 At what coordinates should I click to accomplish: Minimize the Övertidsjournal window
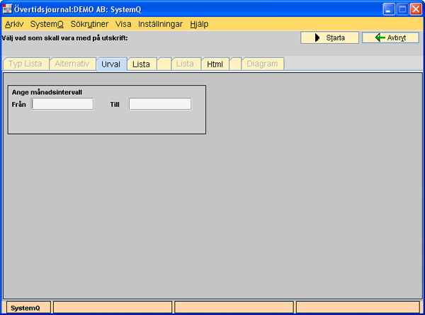(x=387, y=9)
